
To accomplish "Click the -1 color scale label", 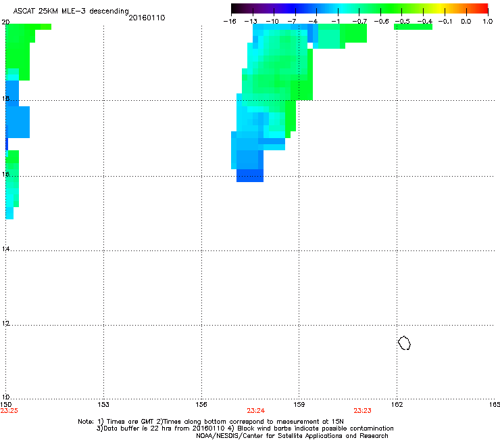I will (335, 22).
